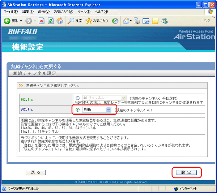Open Search (検索) in the toolbar
This screenshot has height=193, width=217.
point(75,21)
